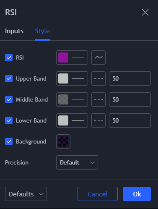Click the Cancel button

tap(98, 194)
